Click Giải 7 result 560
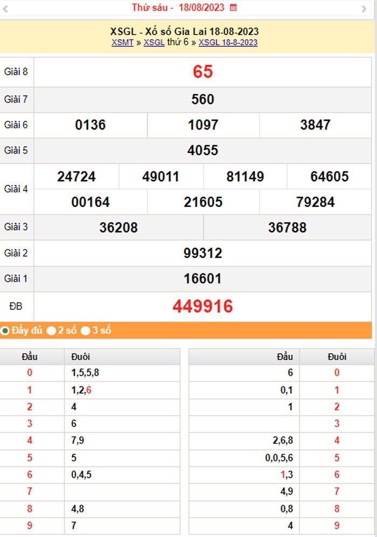Viewport: 377px width, 537px height. click(203, 100)
